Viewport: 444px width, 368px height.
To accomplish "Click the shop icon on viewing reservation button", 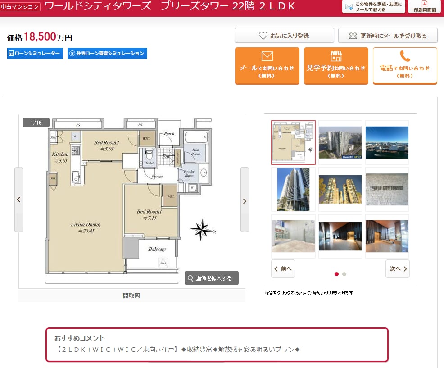I will [336, 56].
